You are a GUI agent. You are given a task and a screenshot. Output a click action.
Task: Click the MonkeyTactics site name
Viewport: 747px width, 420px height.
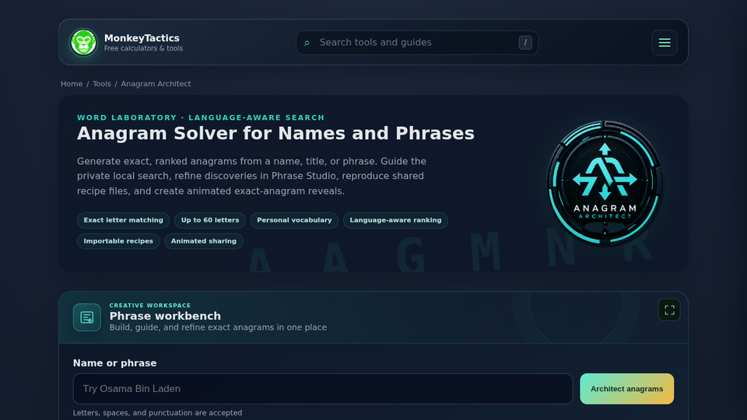142,38
